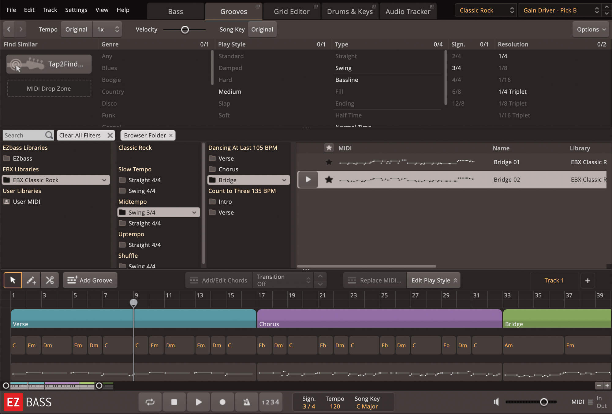The image size is (612, 414).
Task: Click the Replace MIDI icon
Action: (351, 280)
